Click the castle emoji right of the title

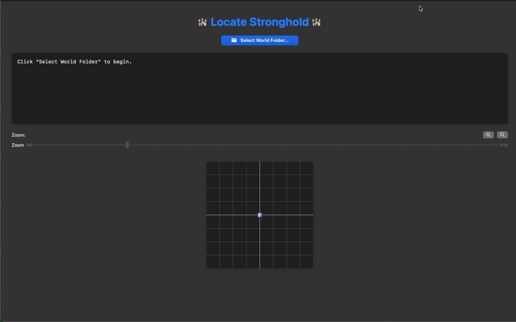[316, 22]
